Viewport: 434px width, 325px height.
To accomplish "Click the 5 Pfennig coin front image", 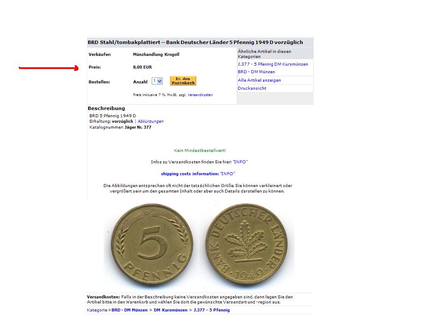I will point(152,245).
